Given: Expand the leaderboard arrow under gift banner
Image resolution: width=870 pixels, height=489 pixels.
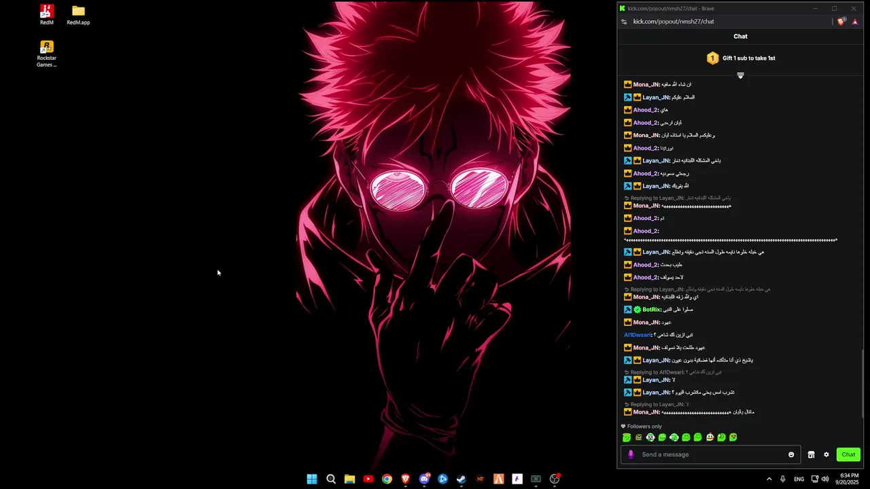Looking at the screenshot, I should (x=740, y=75).
